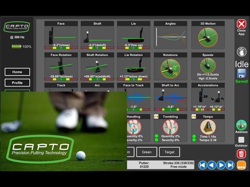Open the Handling analysis icon
250x187 pixels.
[134, 127]
